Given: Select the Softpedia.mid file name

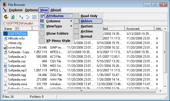Looking at the screenshot, I should [17, 66].
